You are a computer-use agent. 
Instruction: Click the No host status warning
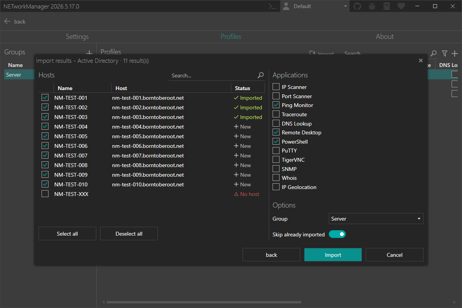(x=247, y=194)
